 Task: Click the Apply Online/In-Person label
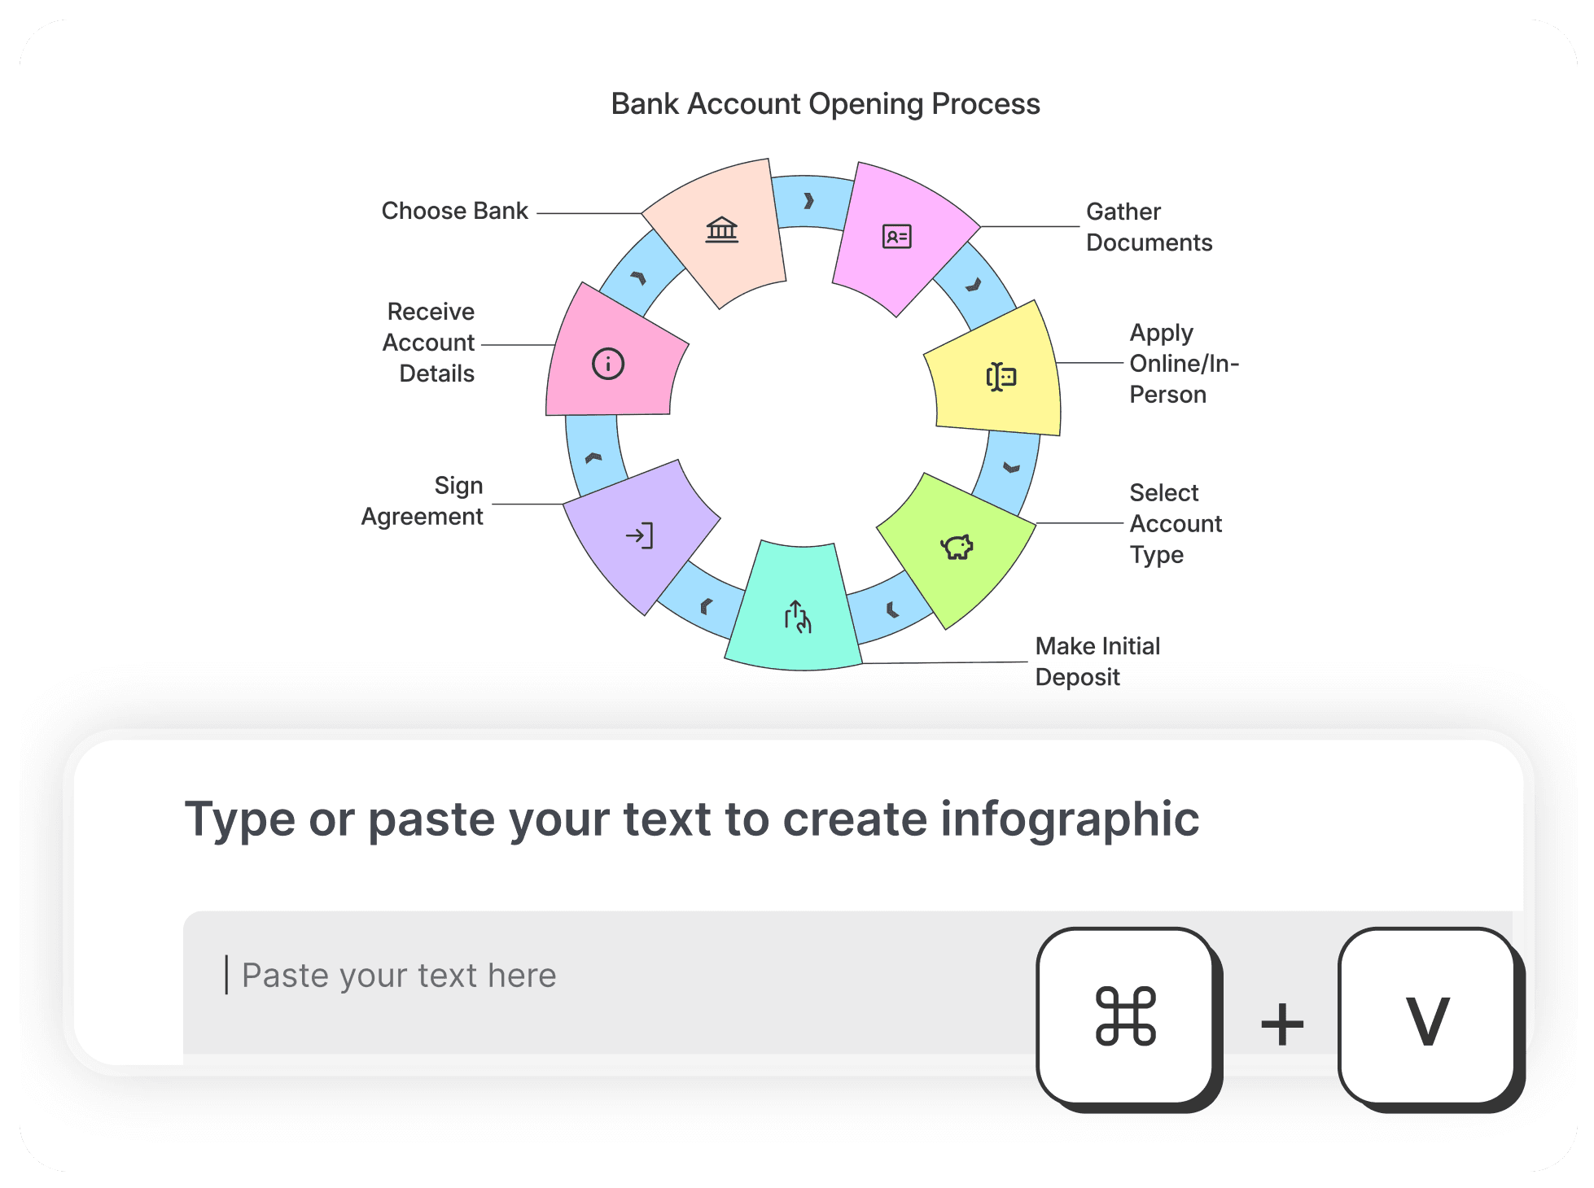click(x=1184, y=363)
